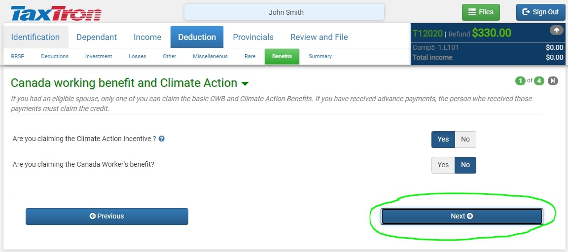Image resolution: width=568 pixels, height=252 pixels.
Task: Click the TaxTron logo
Action: click(x=56, y=13)
